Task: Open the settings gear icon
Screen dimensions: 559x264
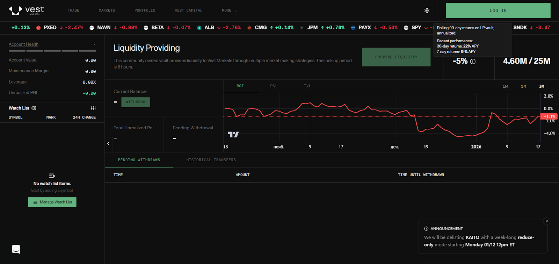Action: click(x=427, y=10)
